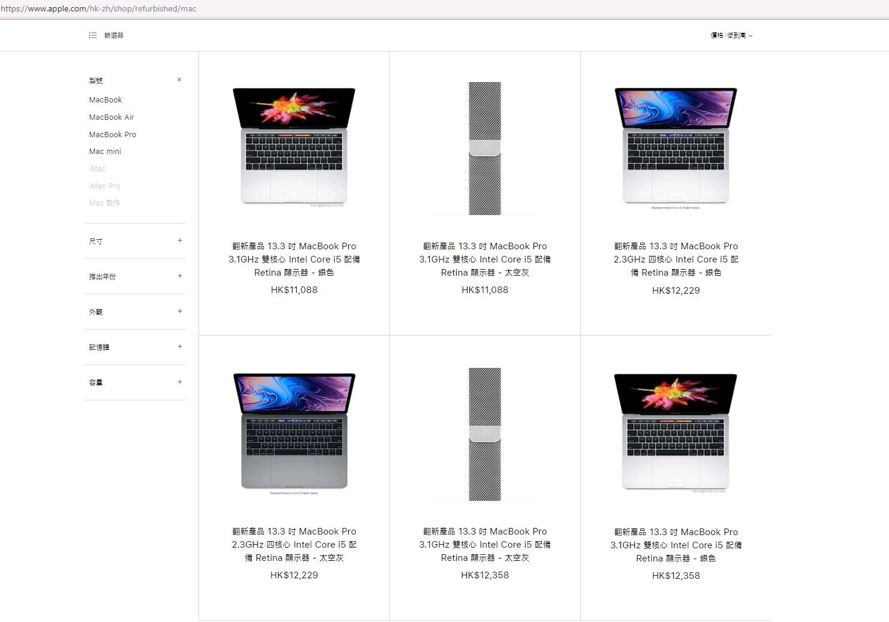Open the 容量 filter plus icon

[180, 382]
